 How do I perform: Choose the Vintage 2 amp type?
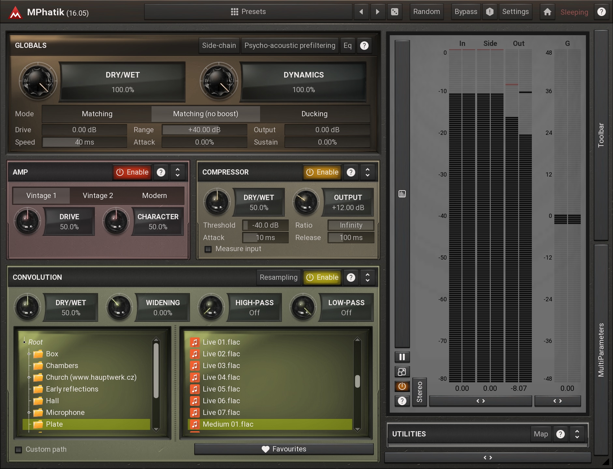click(98, 195)
